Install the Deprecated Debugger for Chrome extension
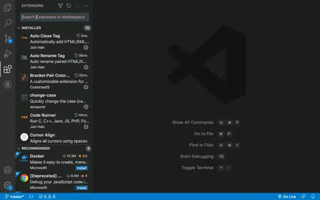This screenshot has height=200, width=320. point(82,188)
